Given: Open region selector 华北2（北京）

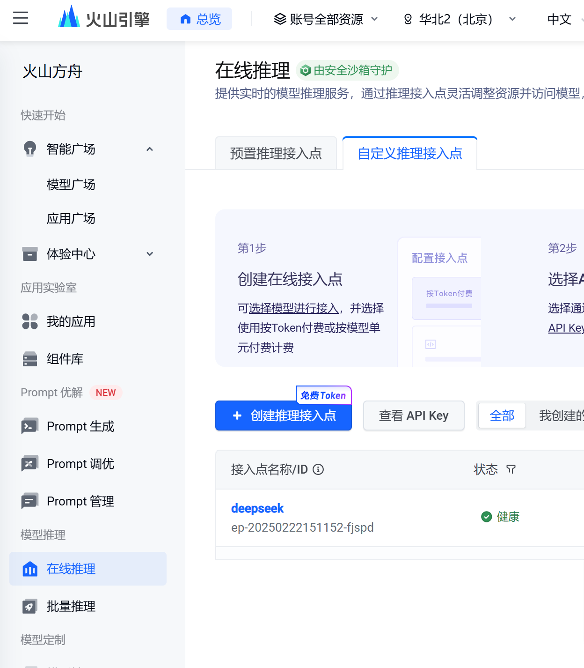Looking at the screenshot, I should [x=460, y=19].
